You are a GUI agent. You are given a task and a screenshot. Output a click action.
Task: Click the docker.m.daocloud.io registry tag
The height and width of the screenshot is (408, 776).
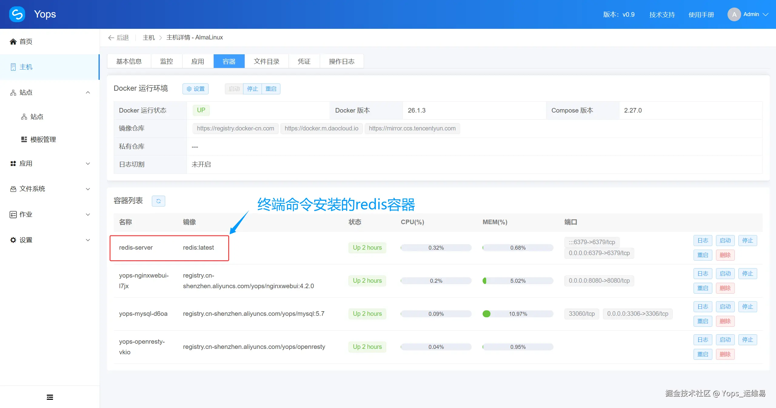321,128
